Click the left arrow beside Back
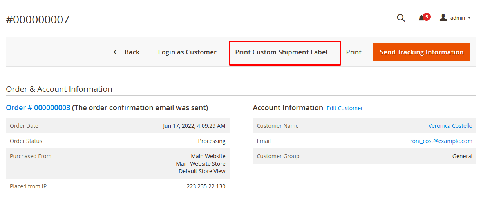The image size is (483, 218). pyautogui.click(x=116, y=52)
